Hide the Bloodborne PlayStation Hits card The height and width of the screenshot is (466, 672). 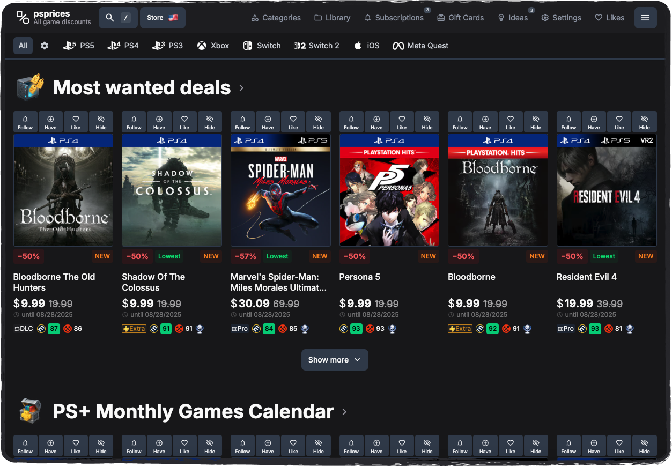(536, 122)
